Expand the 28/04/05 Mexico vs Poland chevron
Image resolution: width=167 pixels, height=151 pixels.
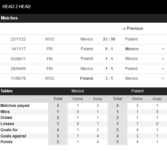(163, 69)
